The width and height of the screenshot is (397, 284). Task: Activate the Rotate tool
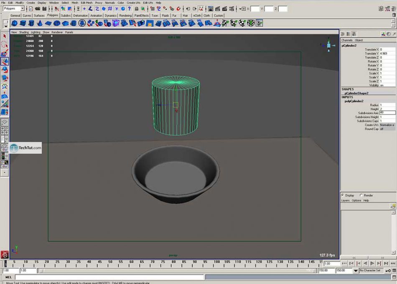pos(5,70)
